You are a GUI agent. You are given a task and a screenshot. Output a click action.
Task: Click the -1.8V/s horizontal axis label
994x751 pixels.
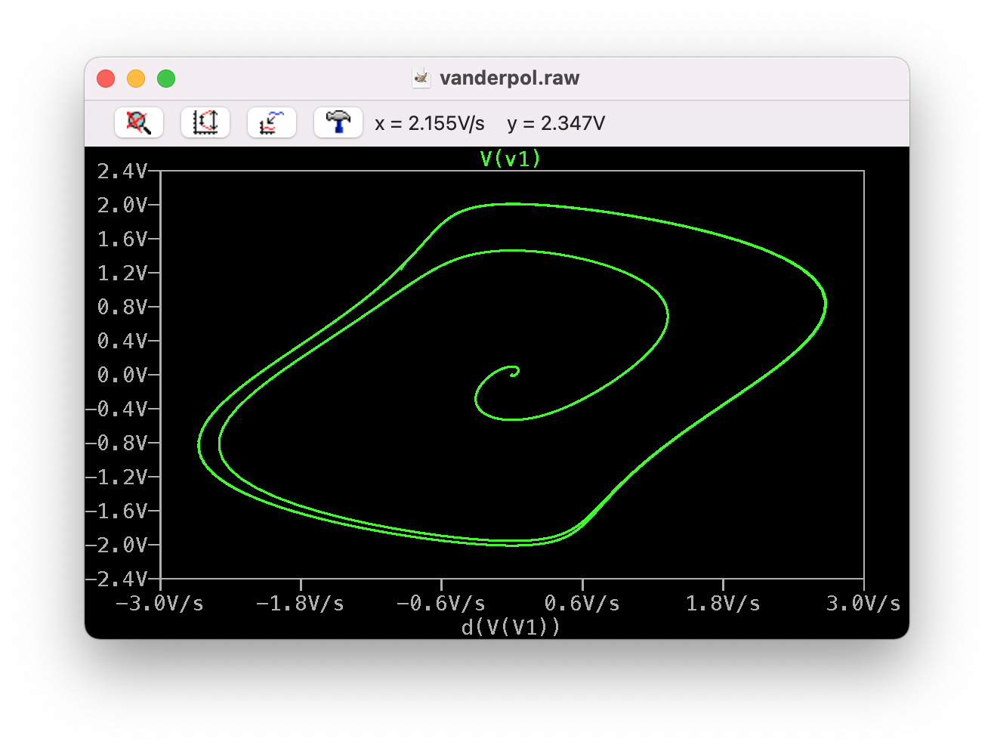point(300,604)
